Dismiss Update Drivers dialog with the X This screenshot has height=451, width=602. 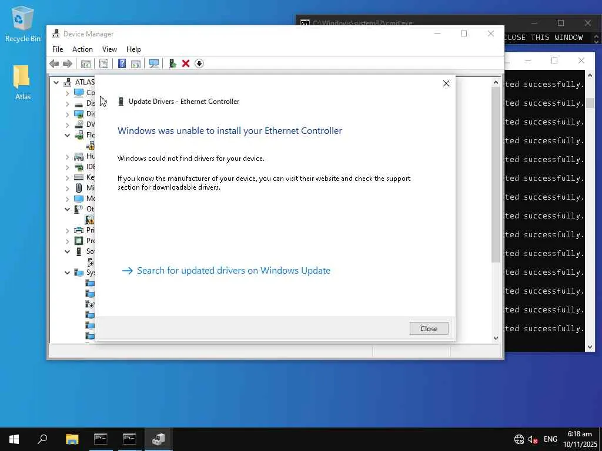point(446,83)
